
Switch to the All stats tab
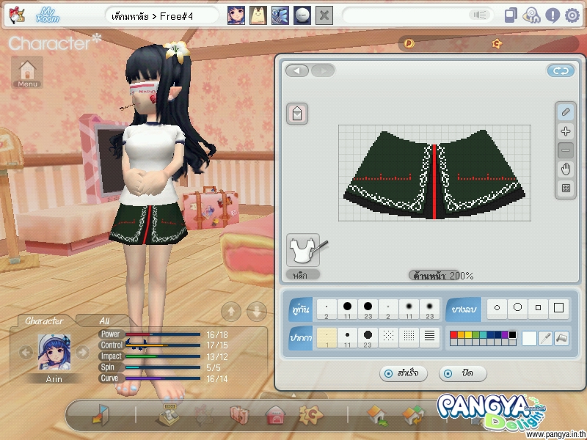pos(104,321)
